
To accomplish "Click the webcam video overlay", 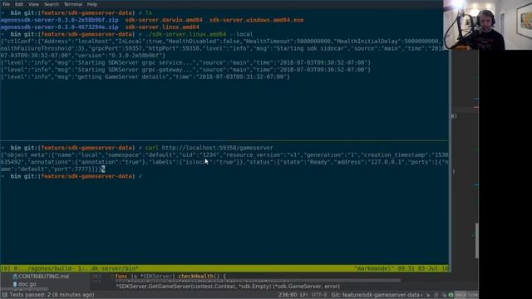I will 487,25.
